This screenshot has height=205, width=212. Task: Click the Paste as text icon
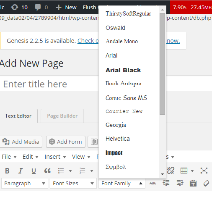[x=193, y=183]
